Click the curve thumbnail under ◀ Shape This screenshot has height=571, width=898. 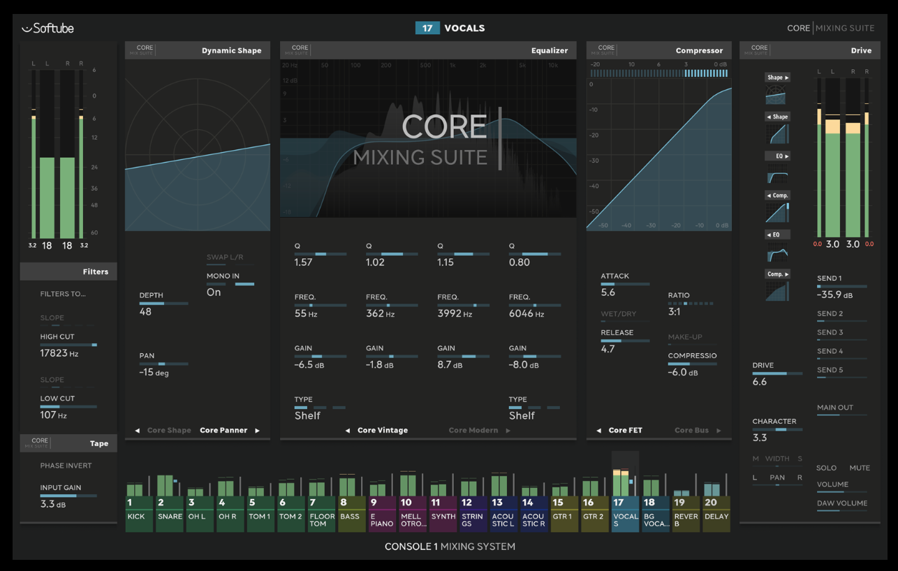[777, 133]
